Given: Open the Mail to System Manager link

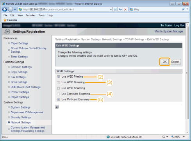Looking at the screenshot, I should pyautogui.click(x=169, y=31).
